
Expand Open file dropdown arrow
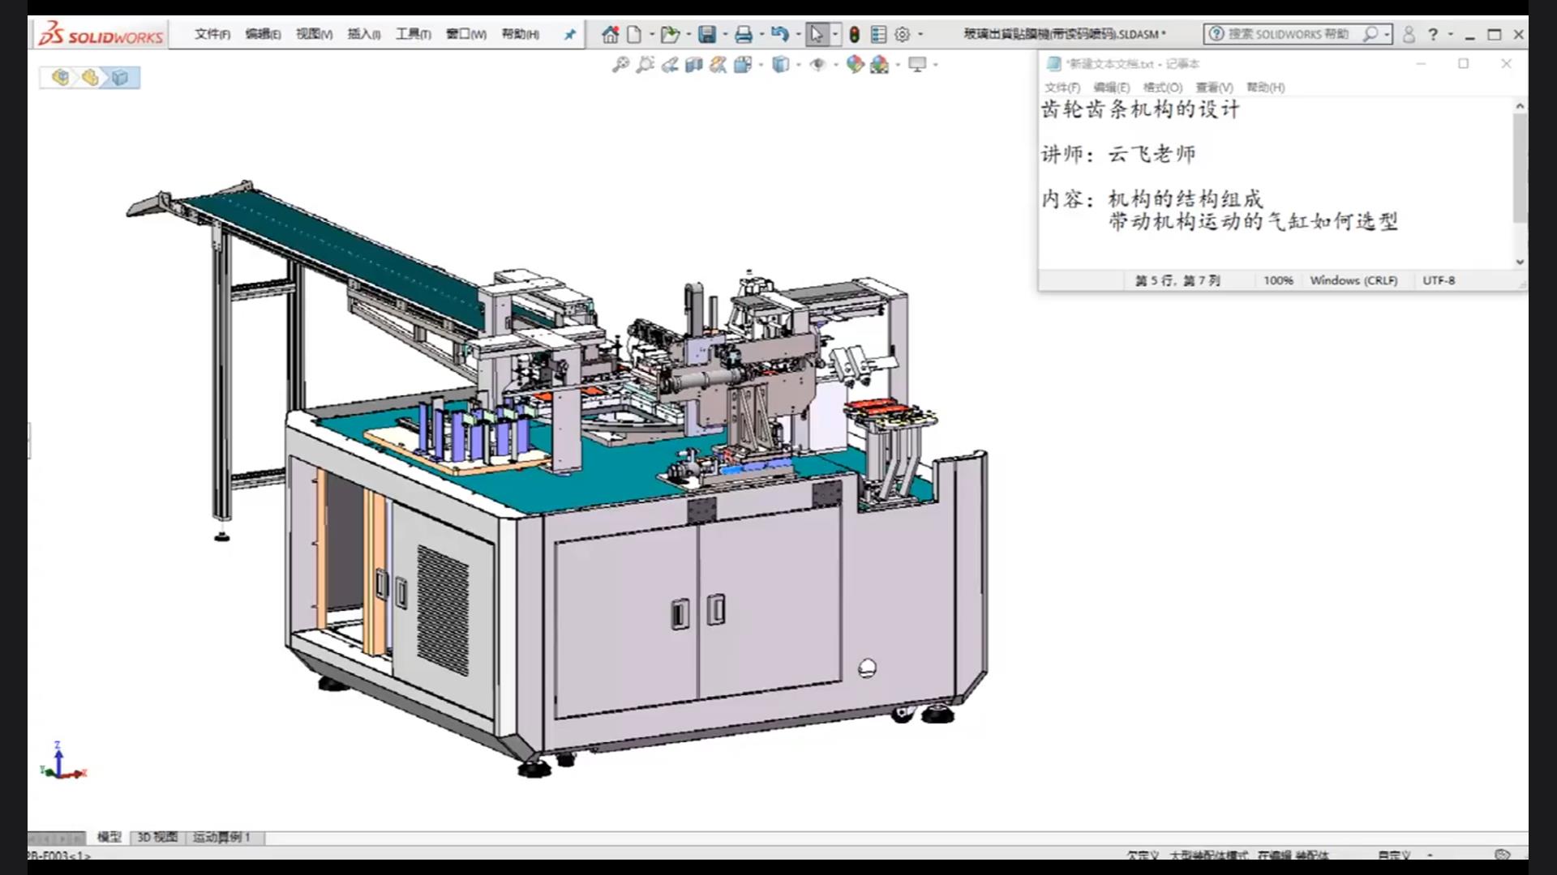tap(688, 34)
